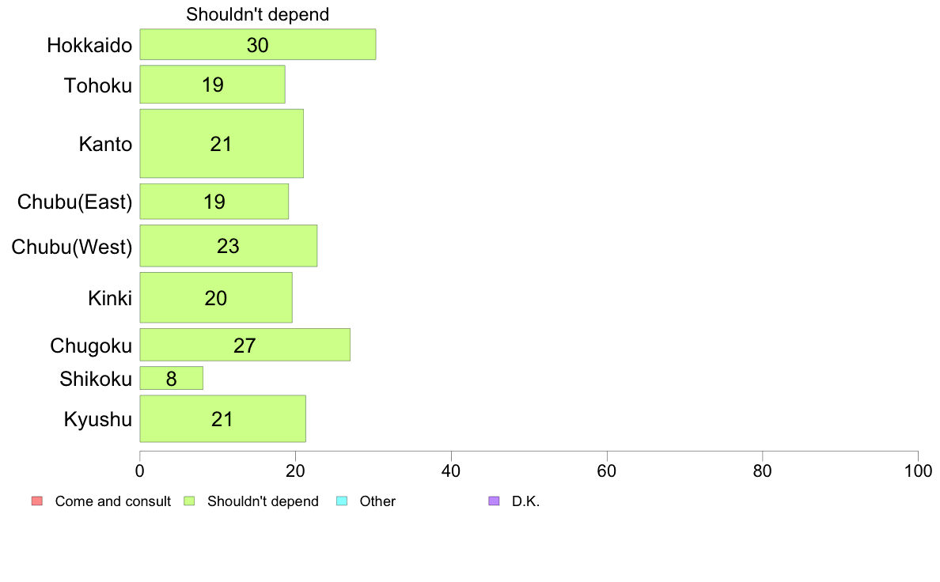Select the Chubu(West) bar showing 23
Viewport: 940px width, 582px height.
(x=229, y=246)
